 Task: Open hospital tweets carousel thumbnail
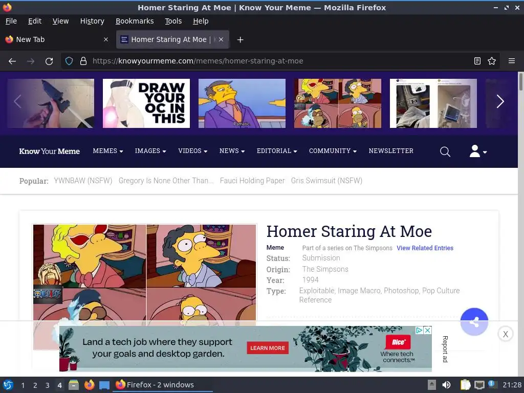click(433, 103)
